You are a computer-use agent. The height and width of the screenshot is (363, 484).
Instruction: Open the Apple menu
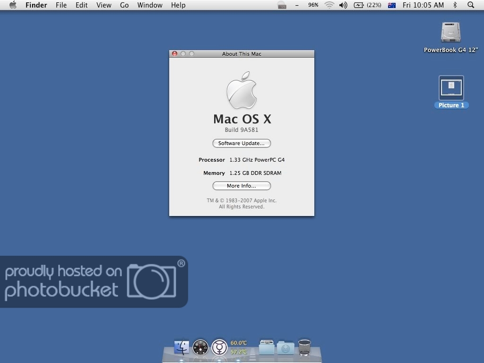pyautogui.click(x=13, y=5)
